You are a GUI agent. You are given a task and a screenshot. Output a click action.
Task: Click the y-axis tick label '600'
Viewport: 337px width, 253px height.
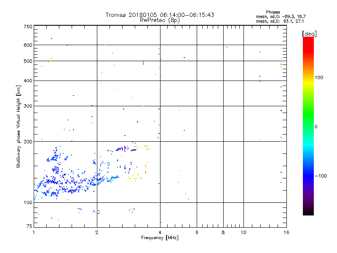point(28,45)
